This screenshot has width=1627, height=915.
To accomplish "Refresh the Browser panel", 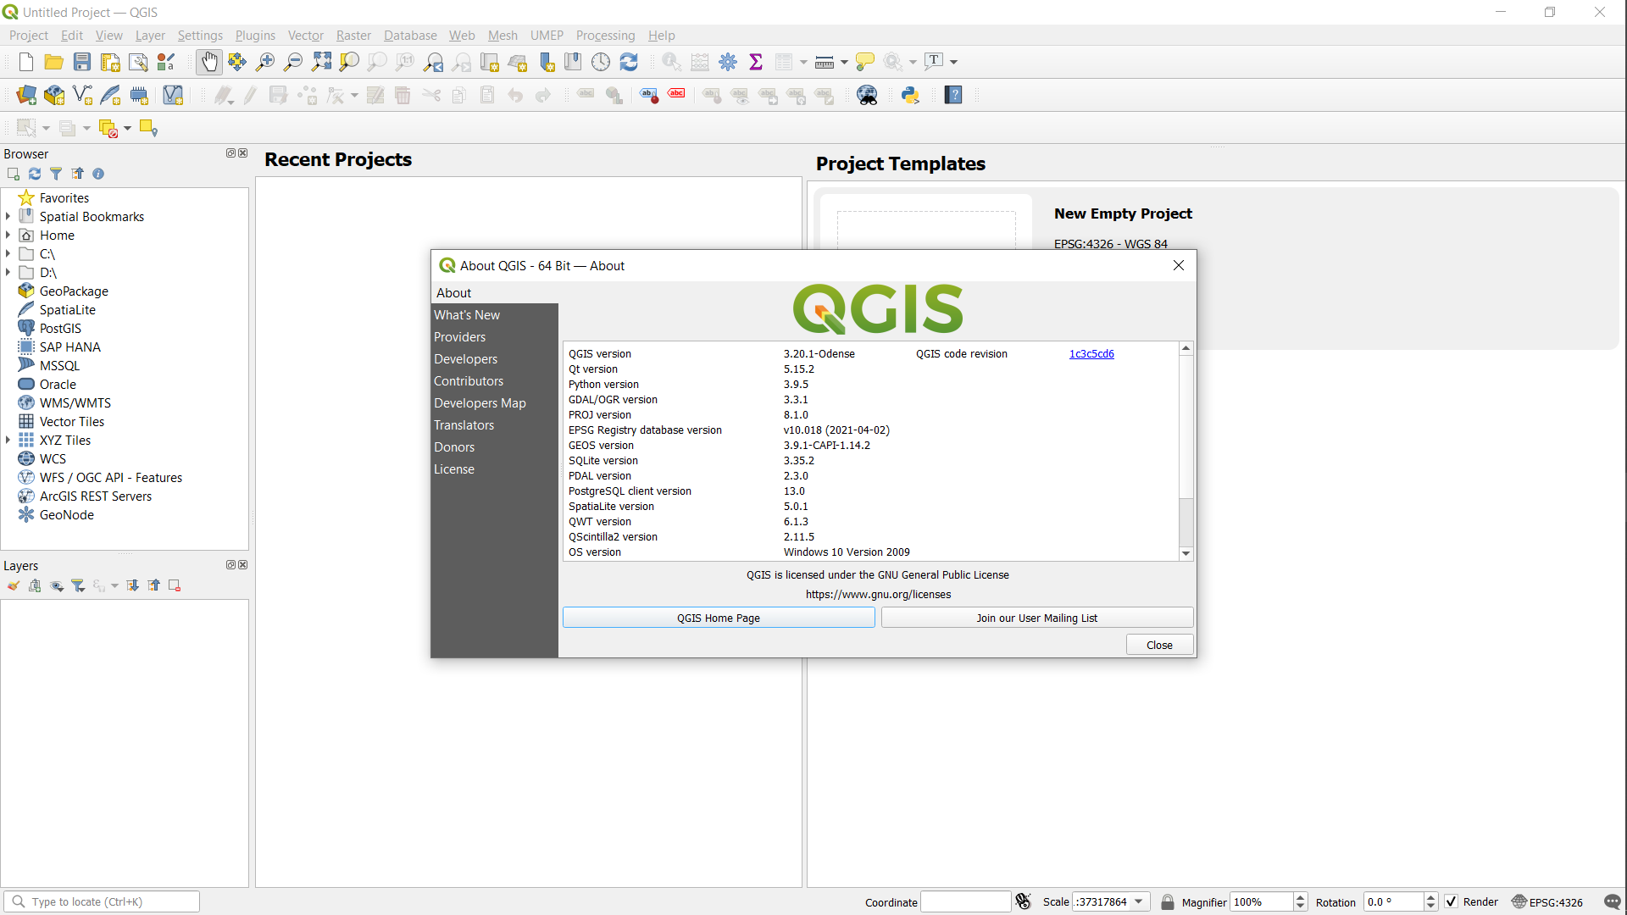I will point(35,174).
